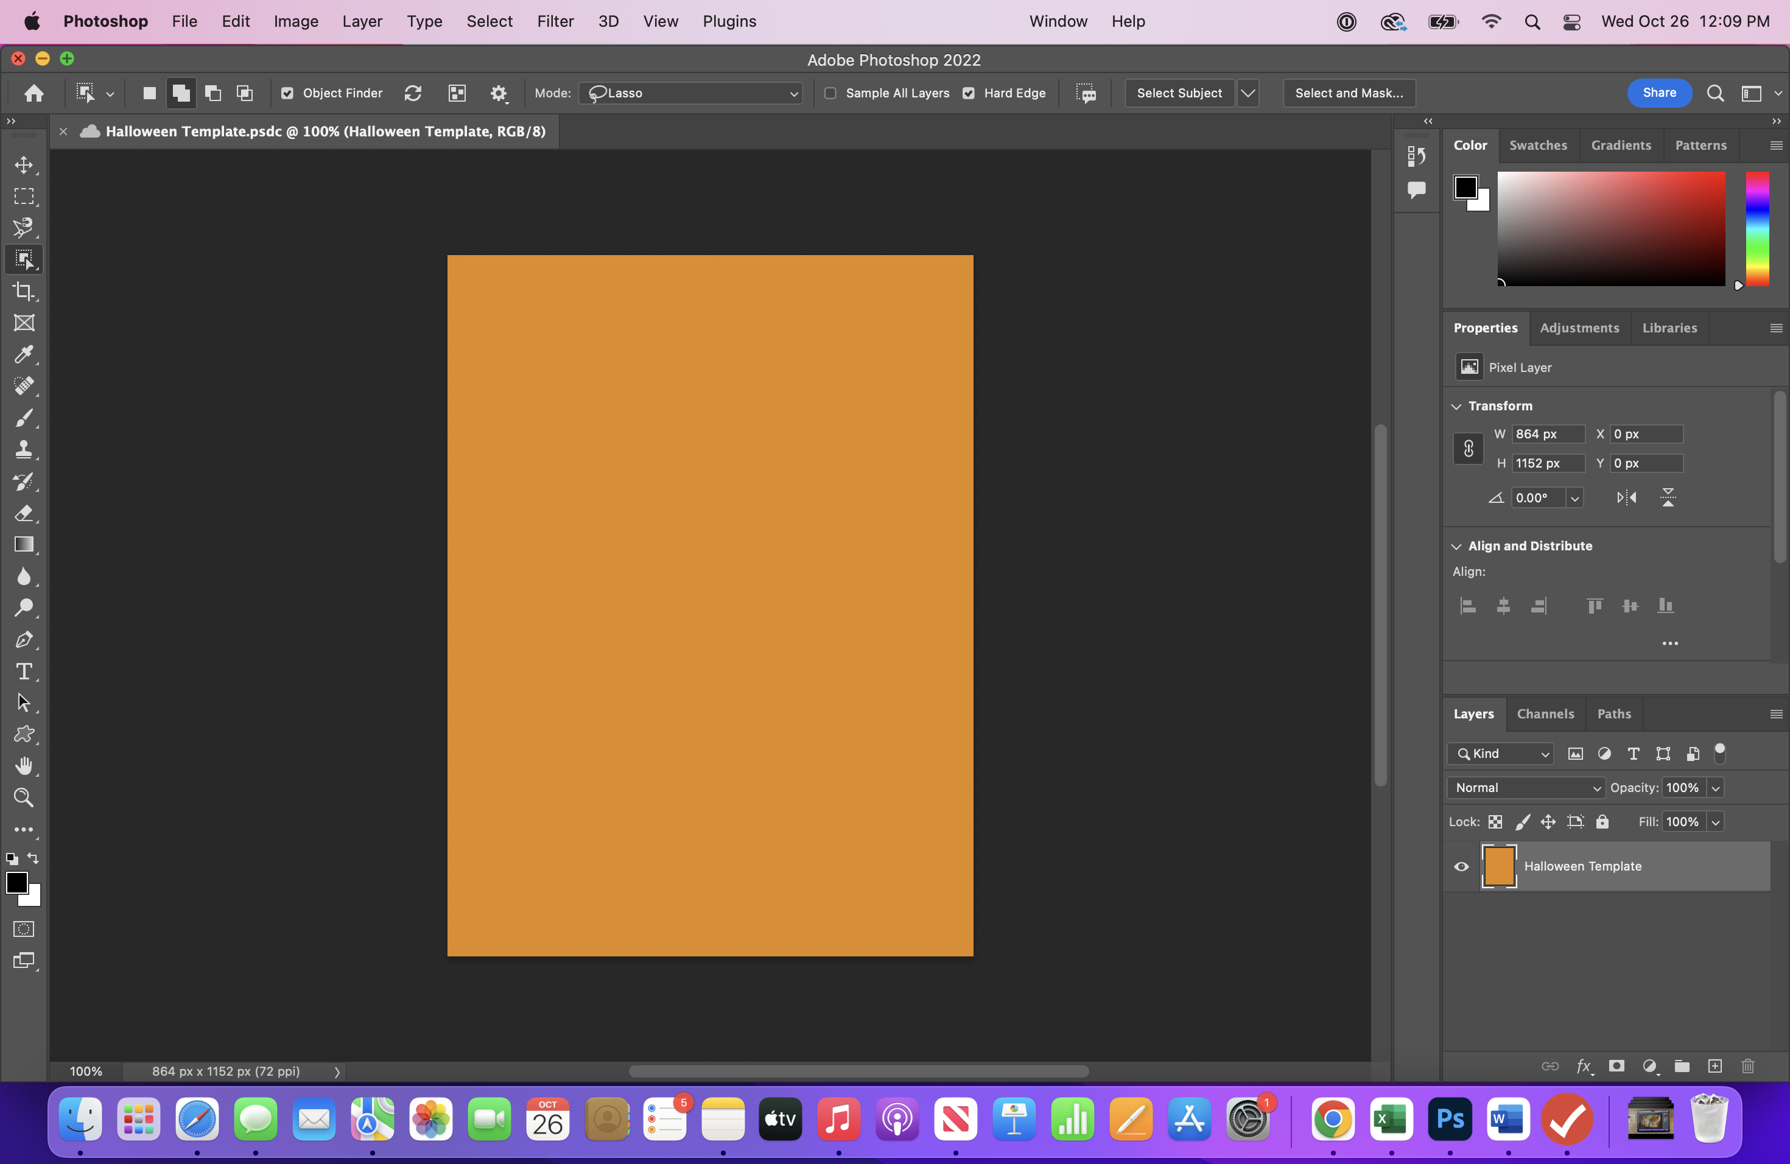Select the Eyedropper tool
This screenshot has height=1164, width=1790.
click(x=23, y=354)
